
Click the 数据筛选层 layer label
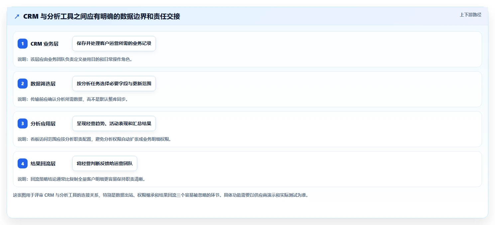(x=43, y=84)
